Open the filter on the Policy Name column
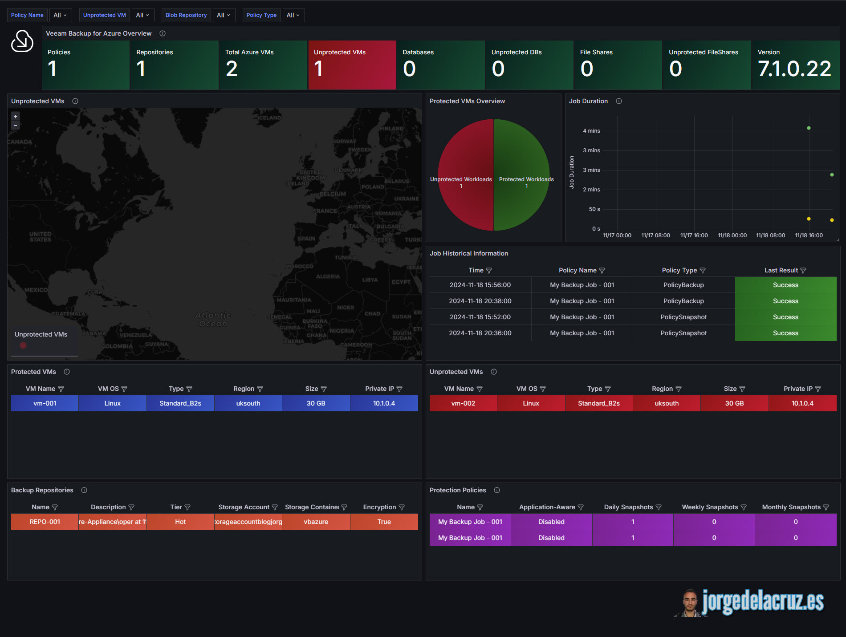The height and width of the screenshot is (637, 846). tap(602, 270)
